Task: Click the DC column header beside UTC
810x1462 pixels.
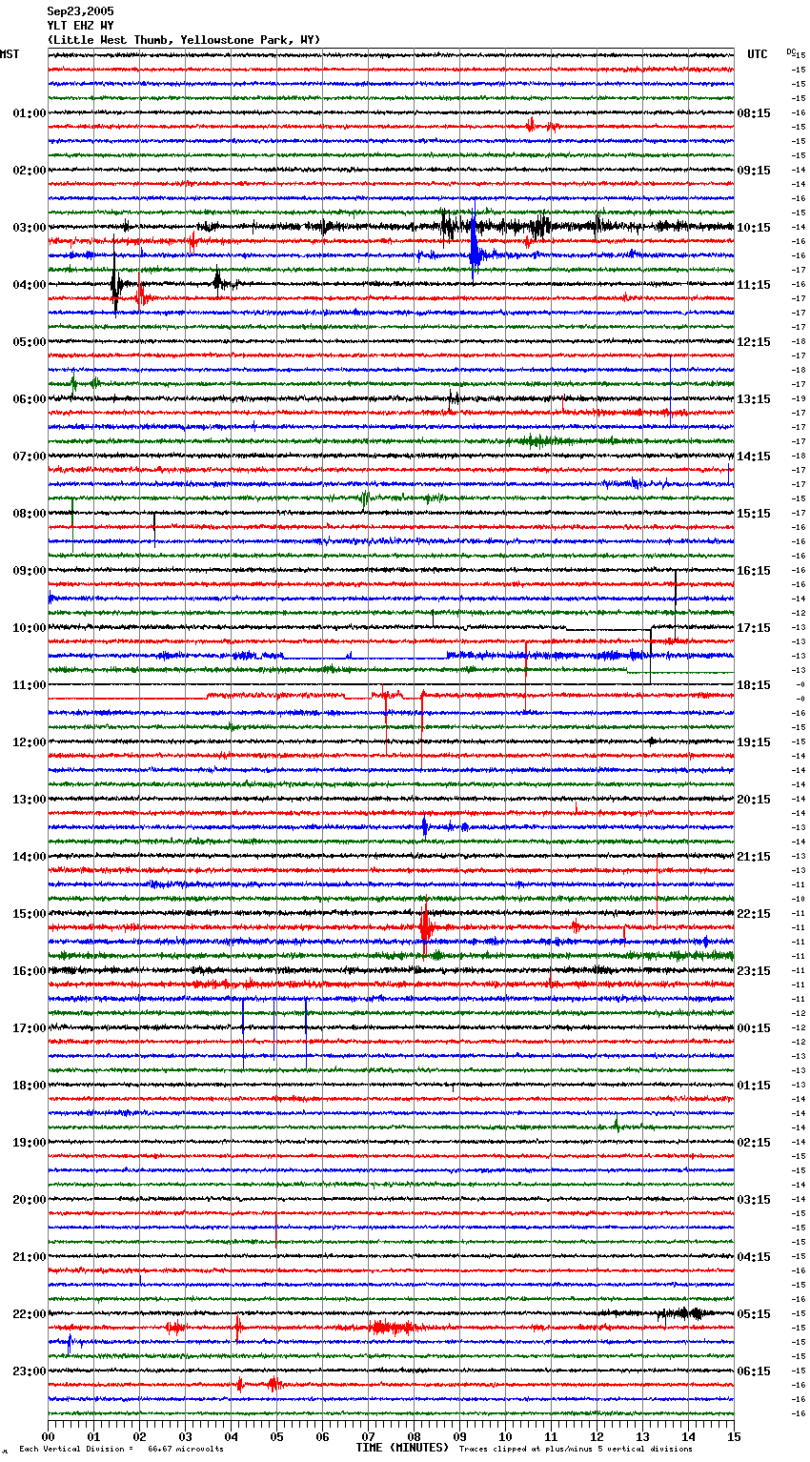Action: pos(791,51)
